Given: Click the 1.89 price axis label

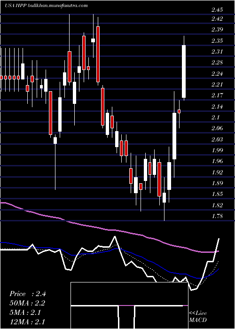Looking at the screenshot, I should coord(217,183).
